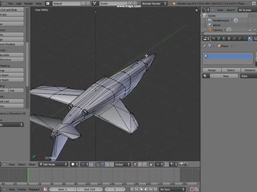Open the Object Constraints tab icon
This screenshot has width=257, height=192.
[235, 38]
